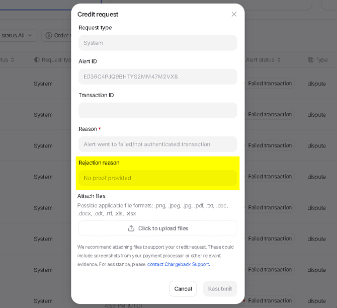Image resolution: width=337 pixels, height=308 pixels.
Task: Click the Request type column icon
Action: click(37, 60)
